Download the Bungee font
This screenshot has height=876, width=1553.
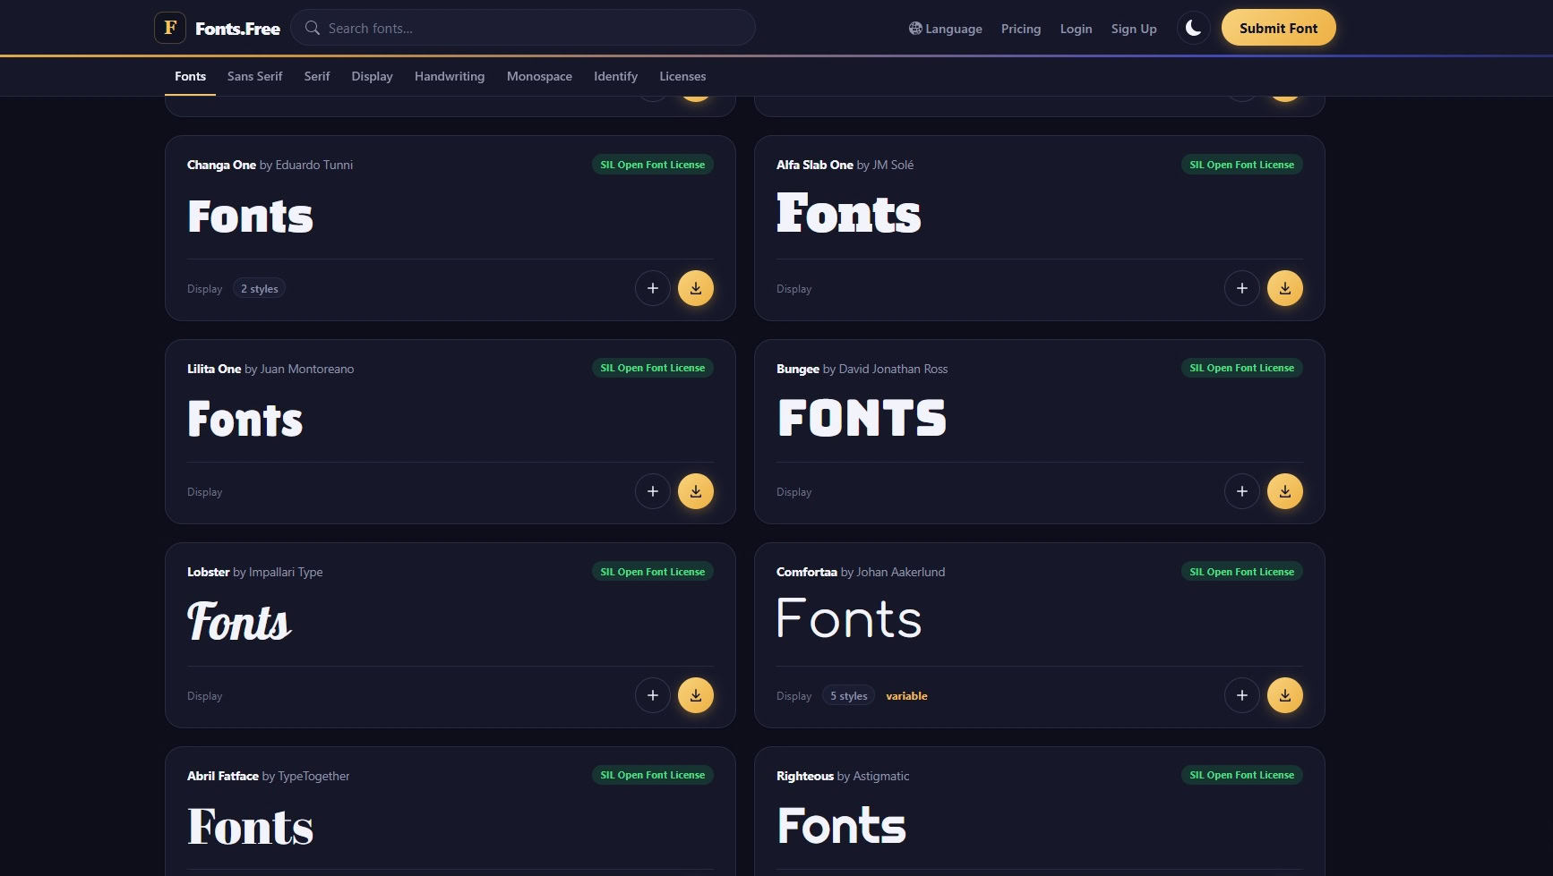coord(1285,491)
